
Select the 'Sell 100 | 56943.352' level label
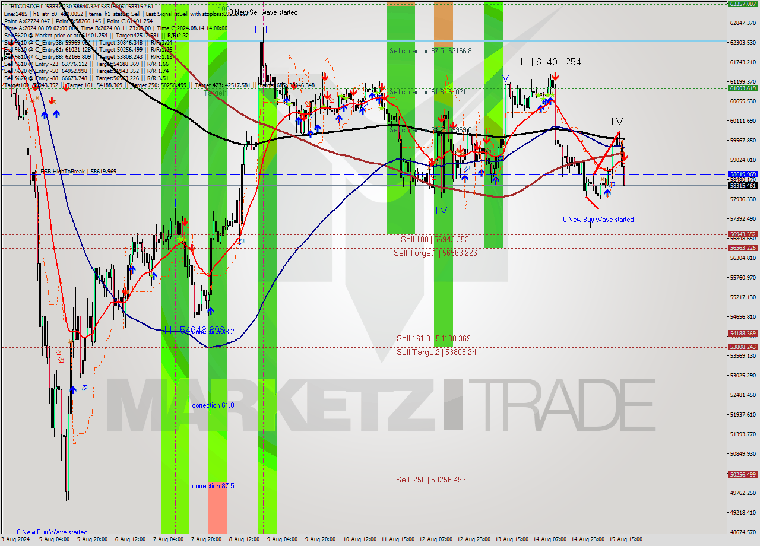coord(435,239)
